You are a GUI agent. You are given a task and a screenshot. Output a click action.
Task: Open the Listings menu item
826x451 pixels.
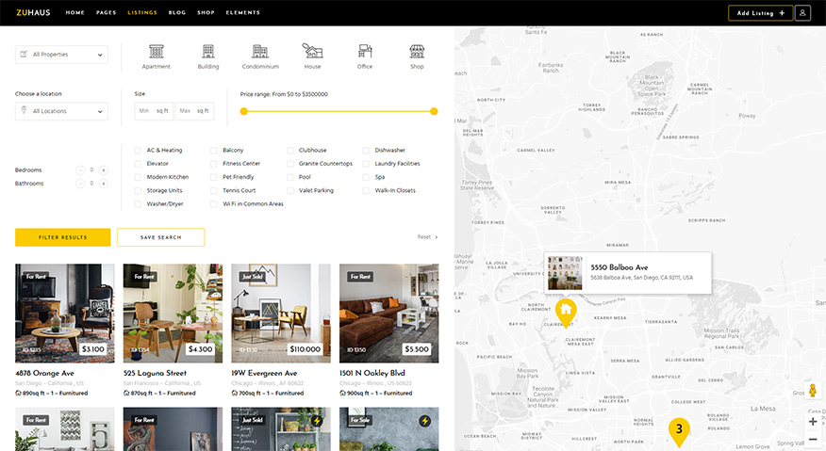point(142,13)
